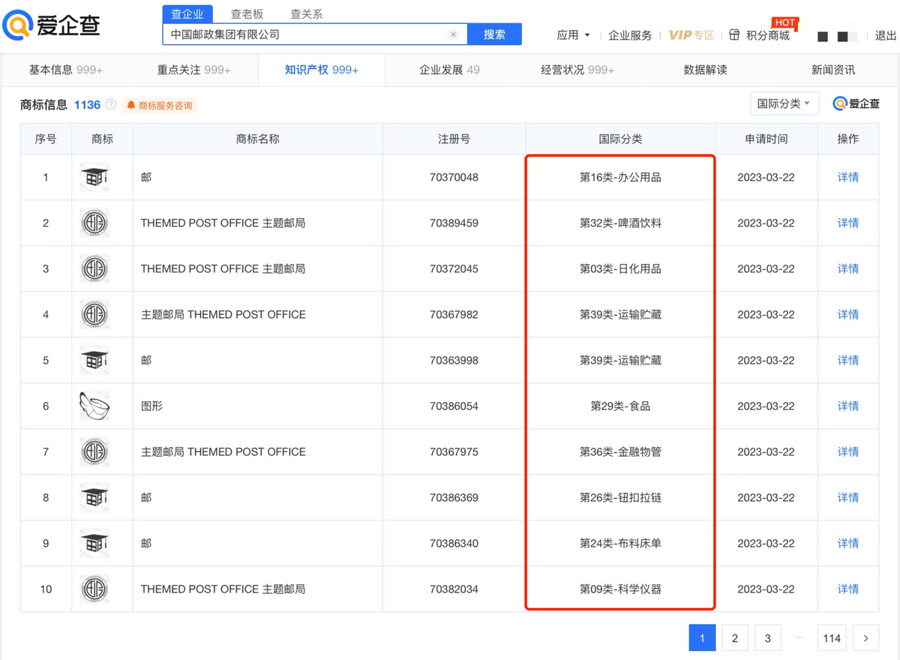Screen dimensions: 900x660
Task: View the trademark image for 70367982
Action: click(x=94, y=314)
